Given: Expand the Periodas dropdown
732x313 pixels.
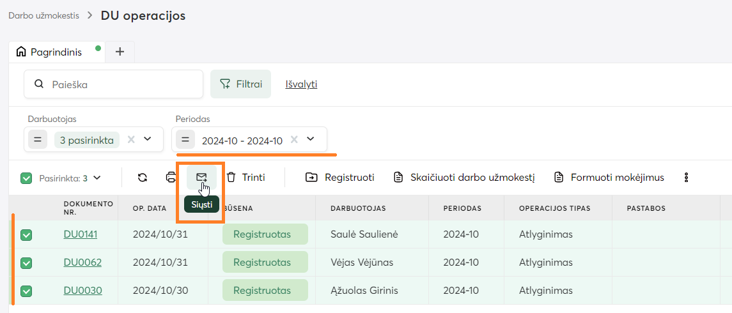Looking at the screenshot, I should coord(311,139).
